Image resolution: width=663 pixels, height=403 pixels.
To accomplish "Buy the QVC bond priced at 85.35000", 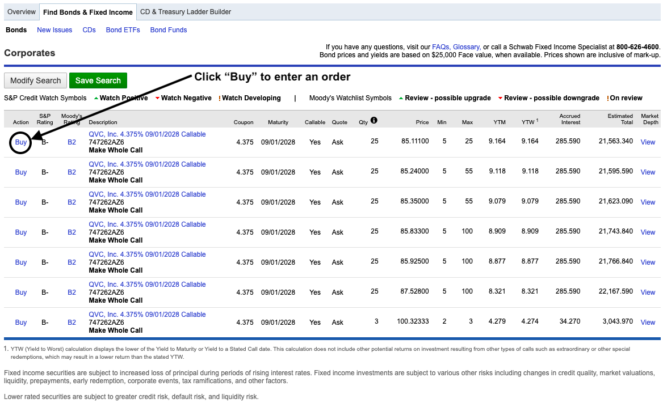I will tap(20, 202).
